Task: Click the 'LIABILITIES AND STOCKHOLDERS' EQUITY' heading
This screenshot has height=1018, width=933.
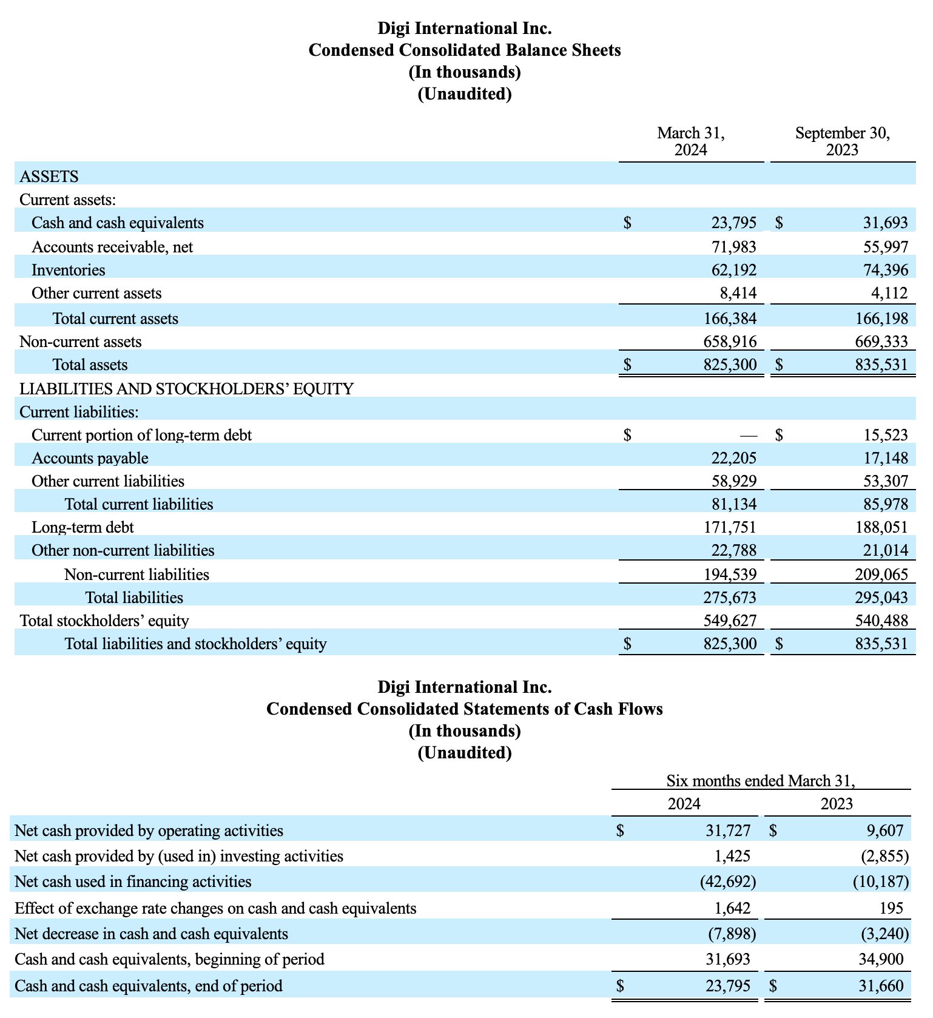Action: (x=187, y=389)
